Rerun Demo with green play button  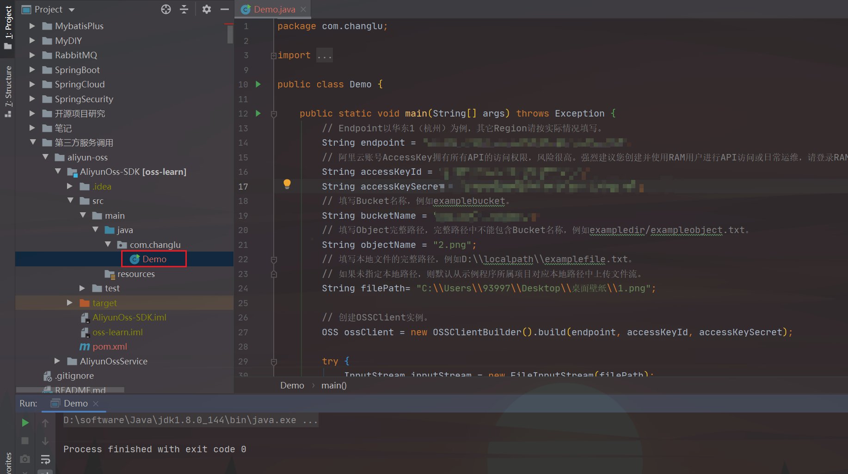coord(25,423)
